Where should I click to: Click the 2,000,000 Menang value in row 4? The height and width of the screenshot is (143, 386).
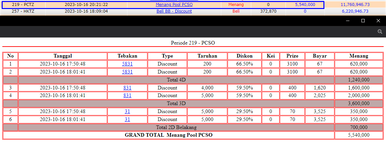point(359,95)
